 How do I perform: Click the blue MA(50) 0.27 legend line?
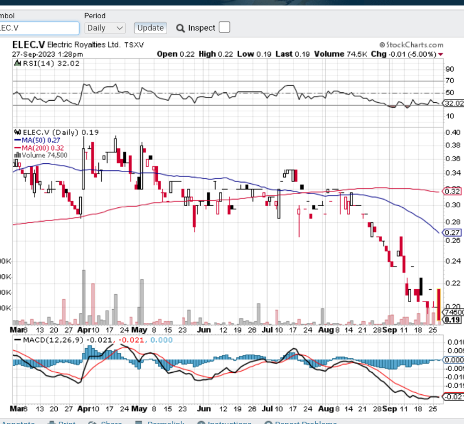tap(16, 140)
